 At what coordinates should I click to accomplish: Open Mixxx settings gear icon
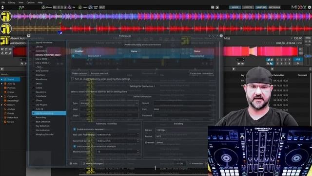point(310,7)
